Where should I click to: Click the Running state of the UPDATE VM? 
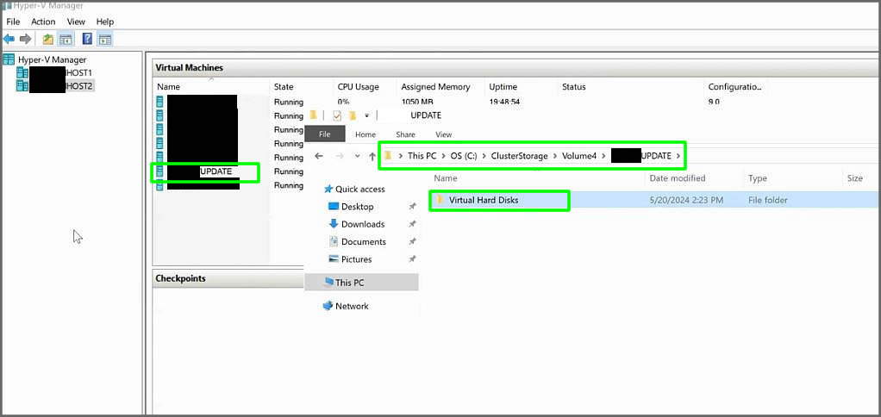288,171
